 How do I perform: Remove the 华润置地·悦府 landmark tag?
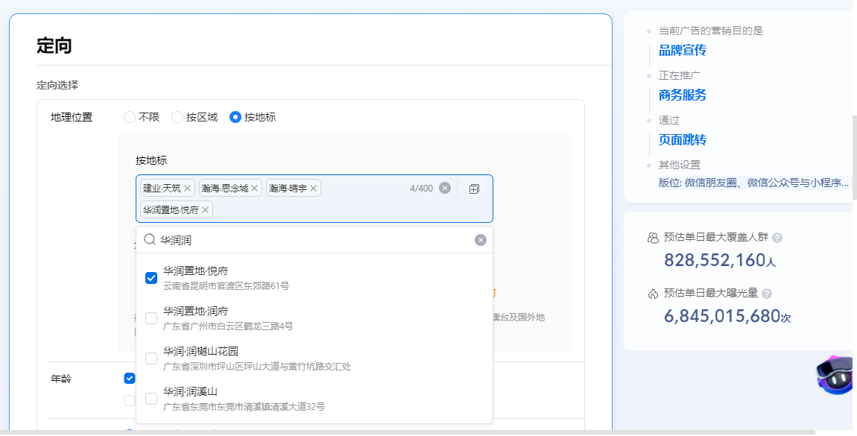point(205,210)
